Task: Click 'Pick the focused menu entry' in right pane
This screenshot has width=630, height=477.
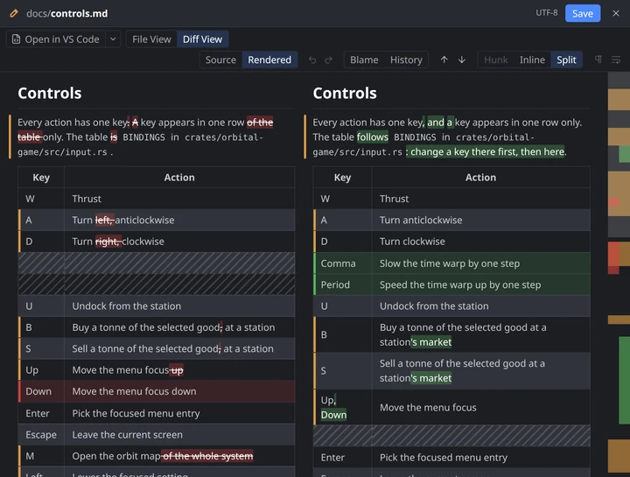Action: (443, 458)
